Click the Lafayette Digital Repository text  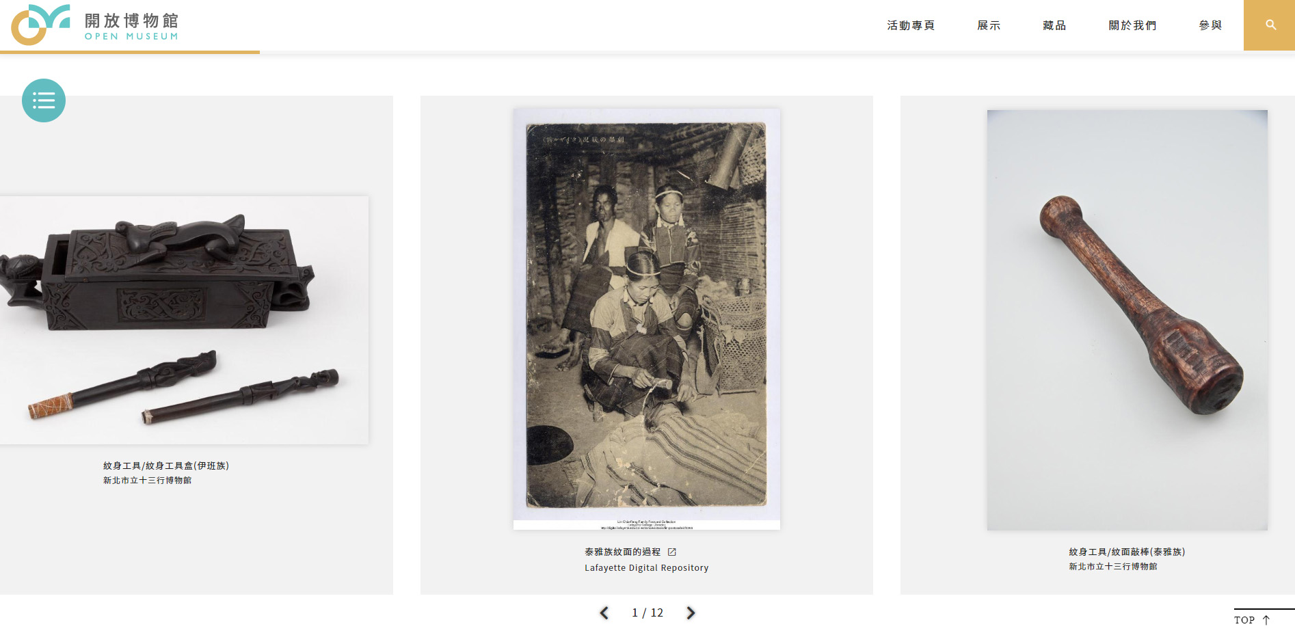(647, 568)
